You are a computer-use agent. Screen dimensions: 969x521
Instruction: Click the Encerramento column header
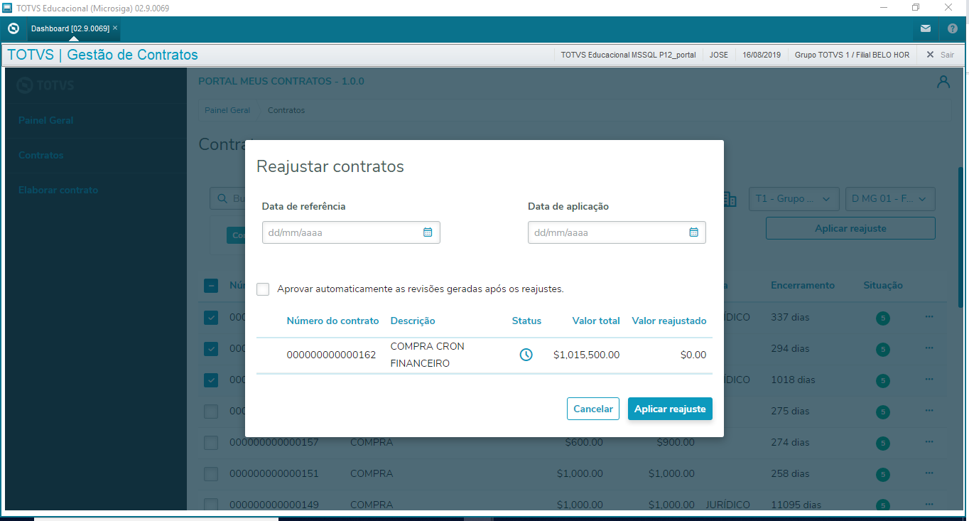(x=803, y=285)
